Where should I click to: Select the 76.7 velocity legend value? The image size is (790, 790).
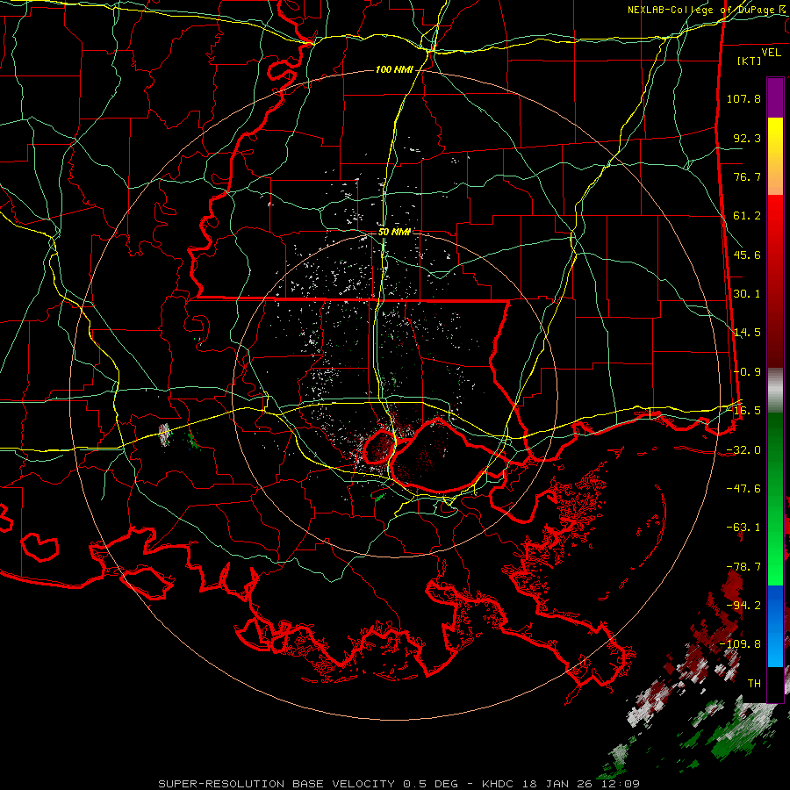(747, 176)
